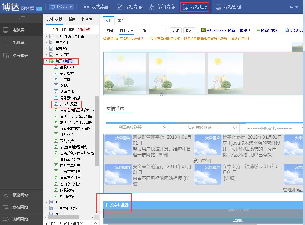Click the 刷新 button
The image size is (305, 225).
(x=189, y=30)
